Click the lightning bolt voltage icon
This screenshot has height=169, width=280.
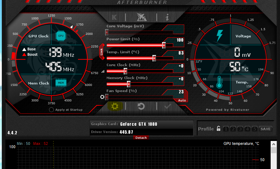(220, 36)
